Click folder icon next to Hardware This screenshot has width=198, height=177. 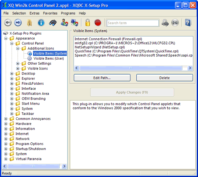tap(12, 124)
